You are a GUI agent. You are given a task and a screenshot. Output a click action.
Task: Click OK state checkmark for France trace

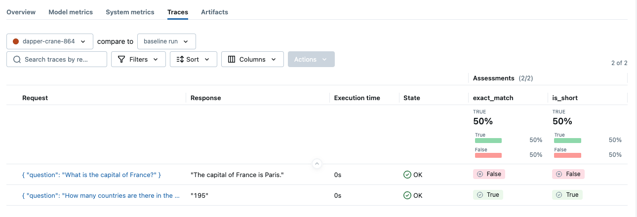click(407, 175)
